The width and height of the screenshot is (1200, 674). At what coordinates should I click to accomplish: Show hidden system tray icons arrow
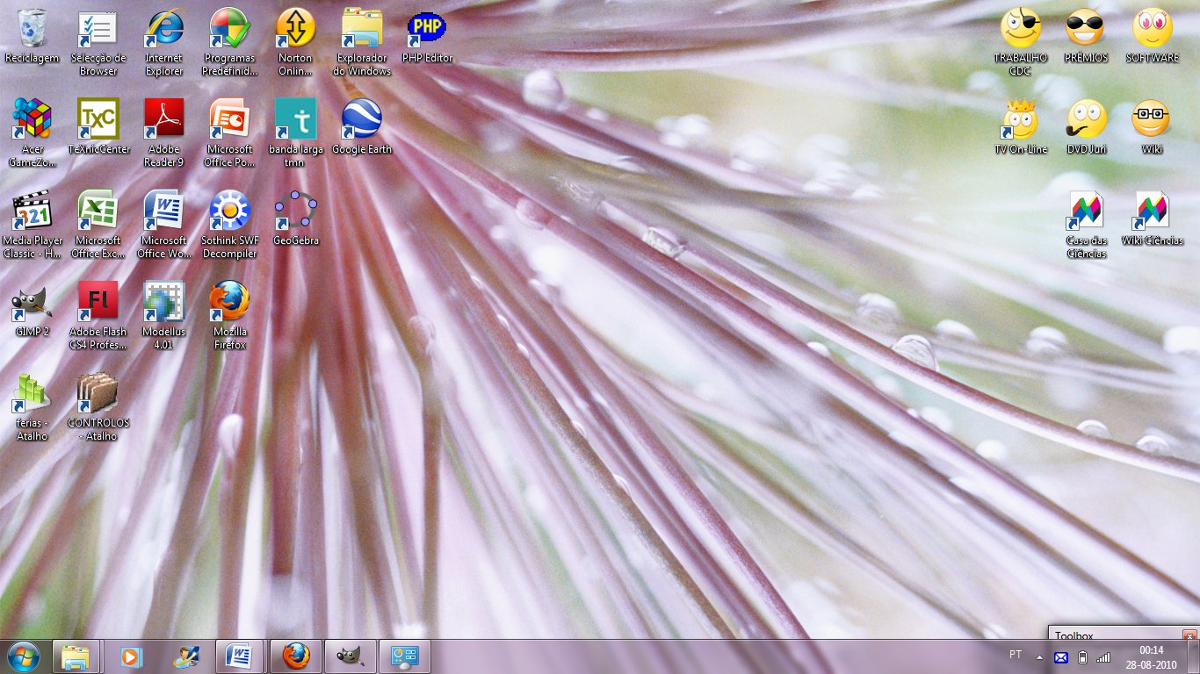coord(1039,656)
